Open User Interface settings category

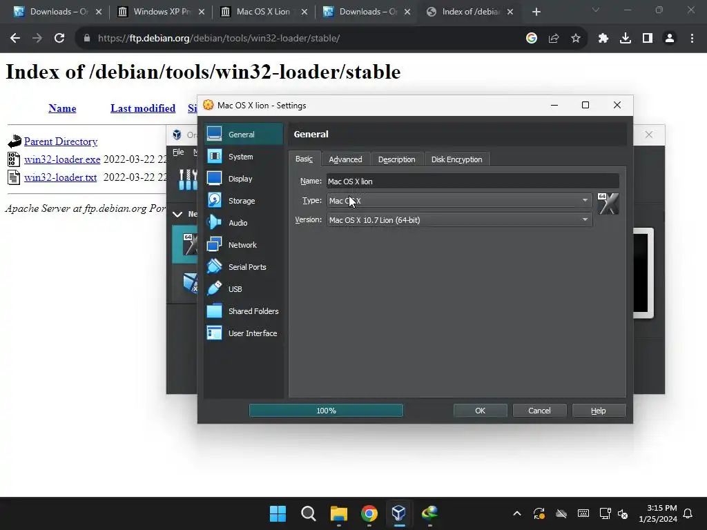pyautogui.click(x=244, y=333)
